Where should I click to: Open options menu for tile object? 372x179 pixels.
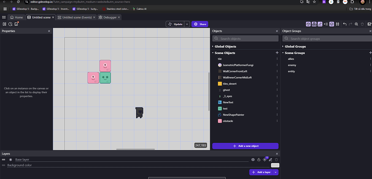pyautogui.click(x=277, y=59)
